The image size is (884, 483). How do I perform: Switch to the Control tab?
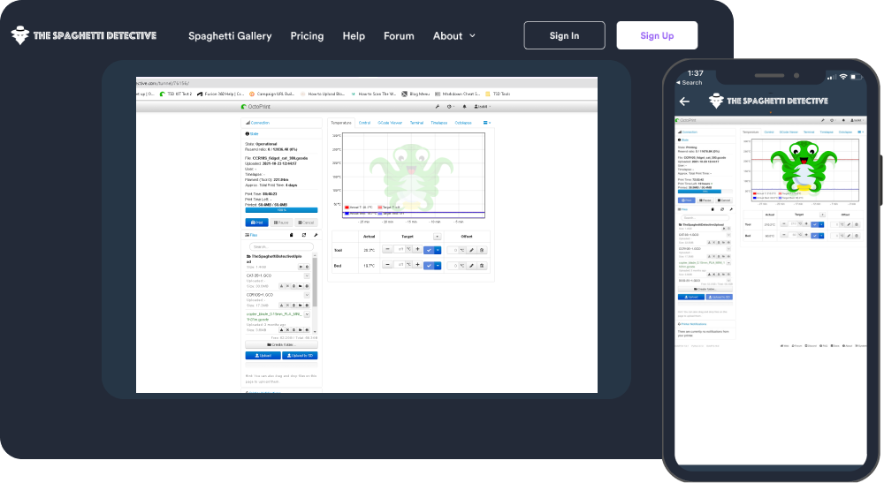(x=364, y=123)
